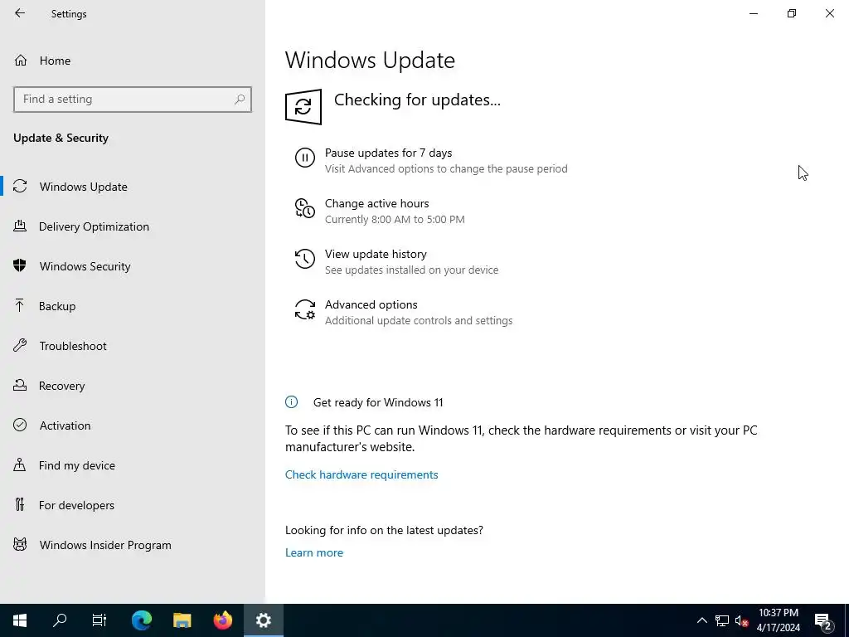Viewport: 849px width, 637px height.
Task: Open File Explorer from the taskbar
Action: pyautogui.click(x=182, y=620)
